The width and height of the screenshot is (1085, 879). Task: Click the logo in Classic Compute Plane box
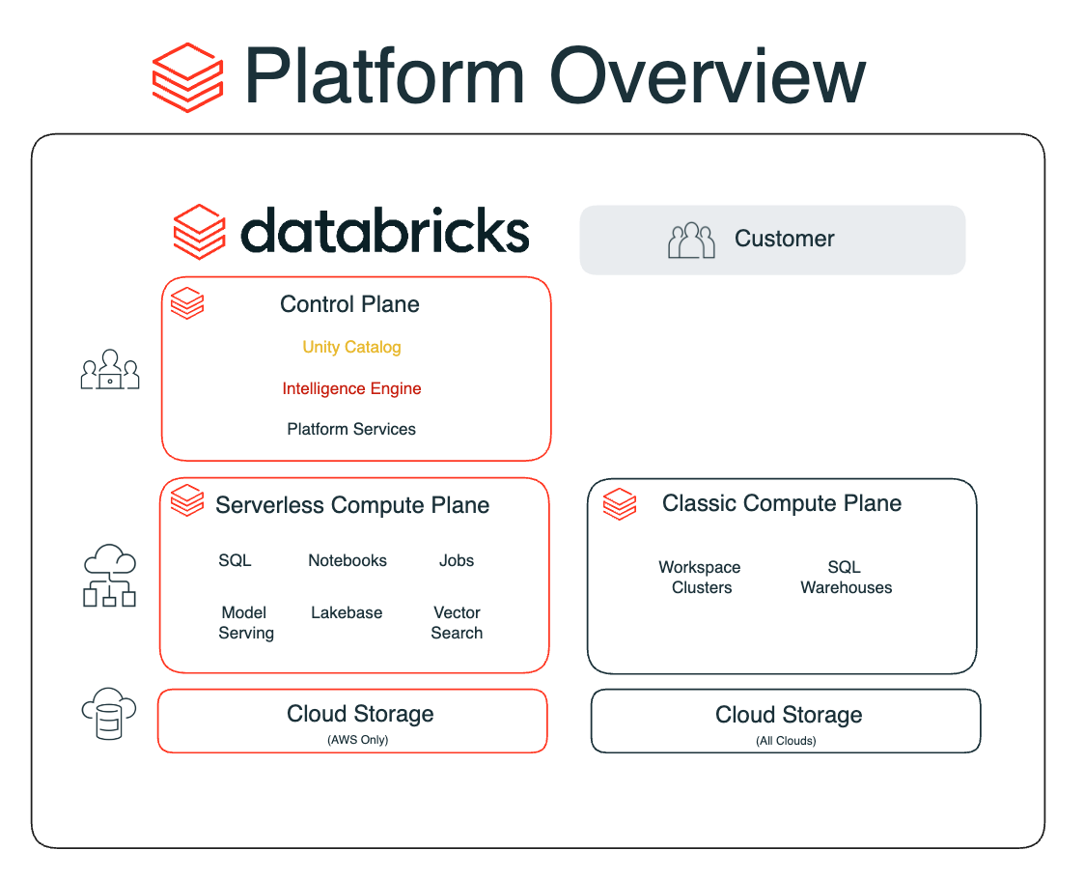pyautogui.click(x=620, y=503)
